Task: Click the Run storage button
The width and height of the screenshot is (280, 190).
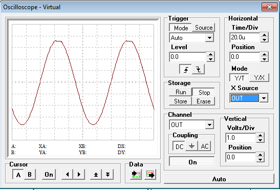Action: [181, 92]
